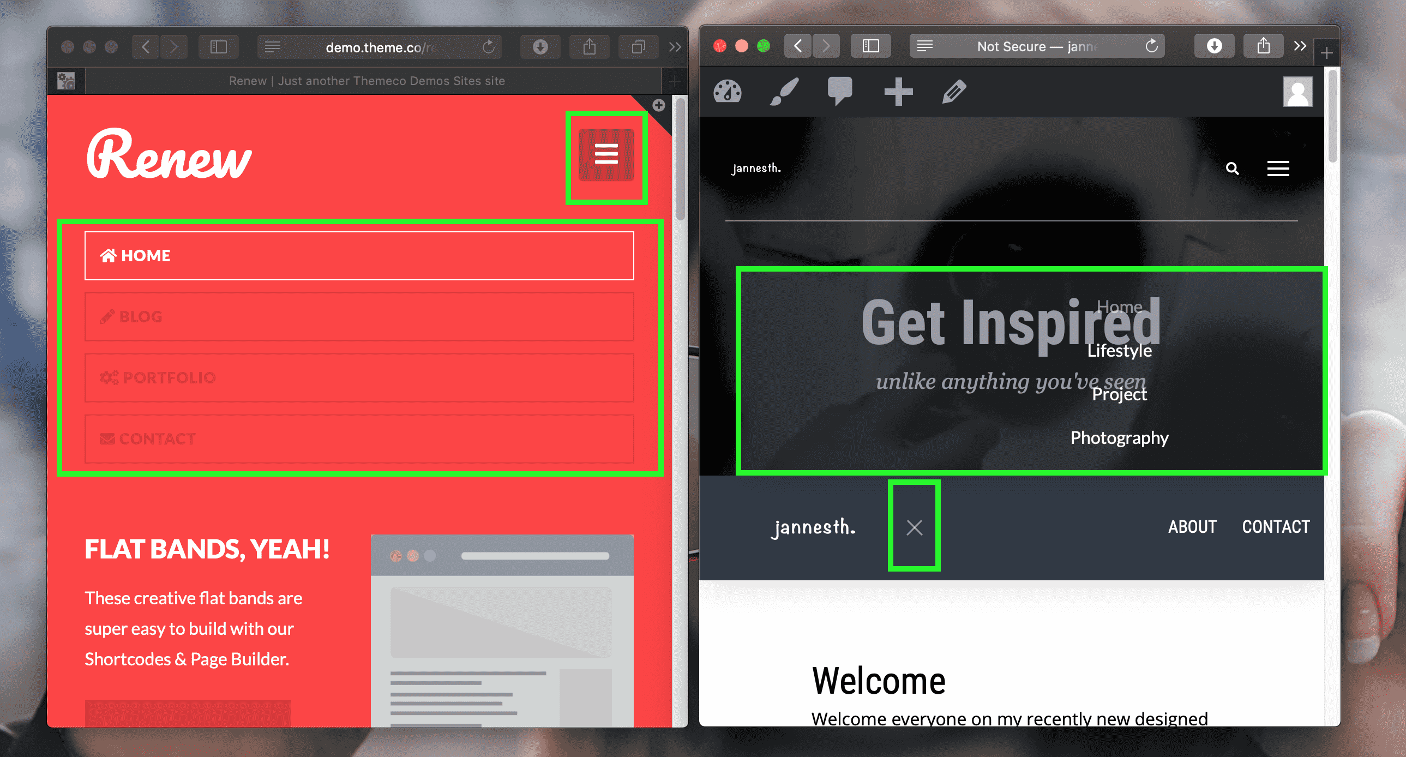Show Reader view in right Safari address bar
The height and width of the screenshot is (757, 1406).
click(x=924, y=46)
